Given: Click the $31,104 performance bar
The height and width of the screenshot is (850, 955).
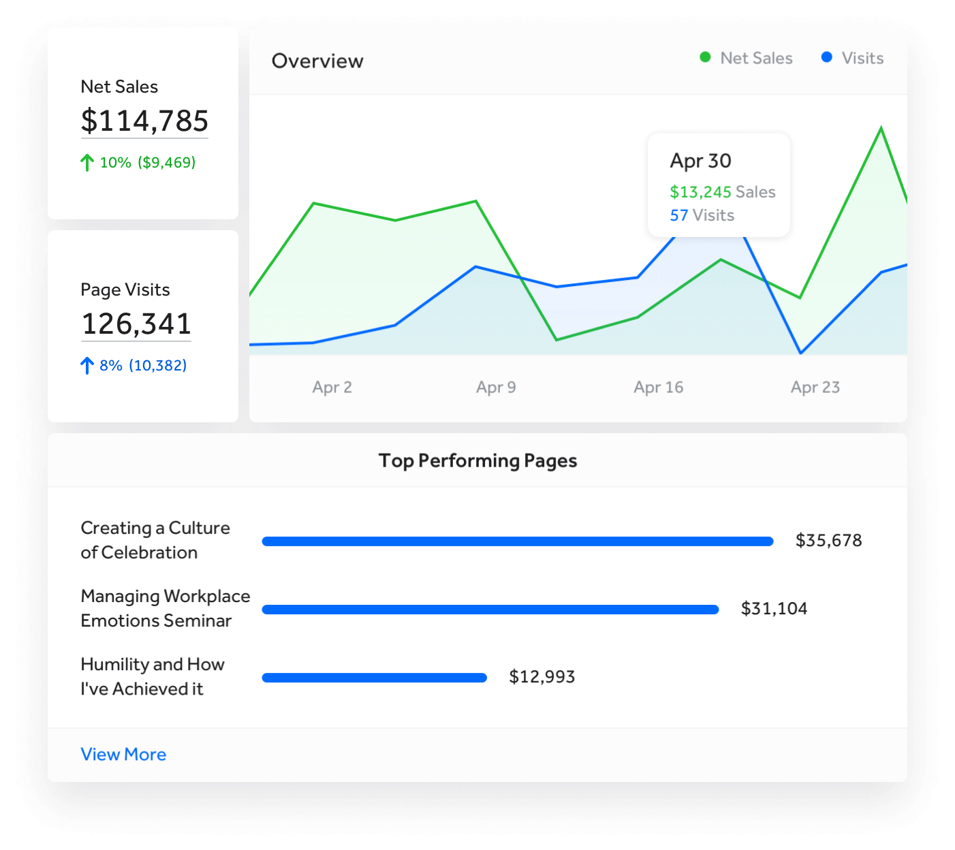Looking at the screenshot, I should [490, 610].
